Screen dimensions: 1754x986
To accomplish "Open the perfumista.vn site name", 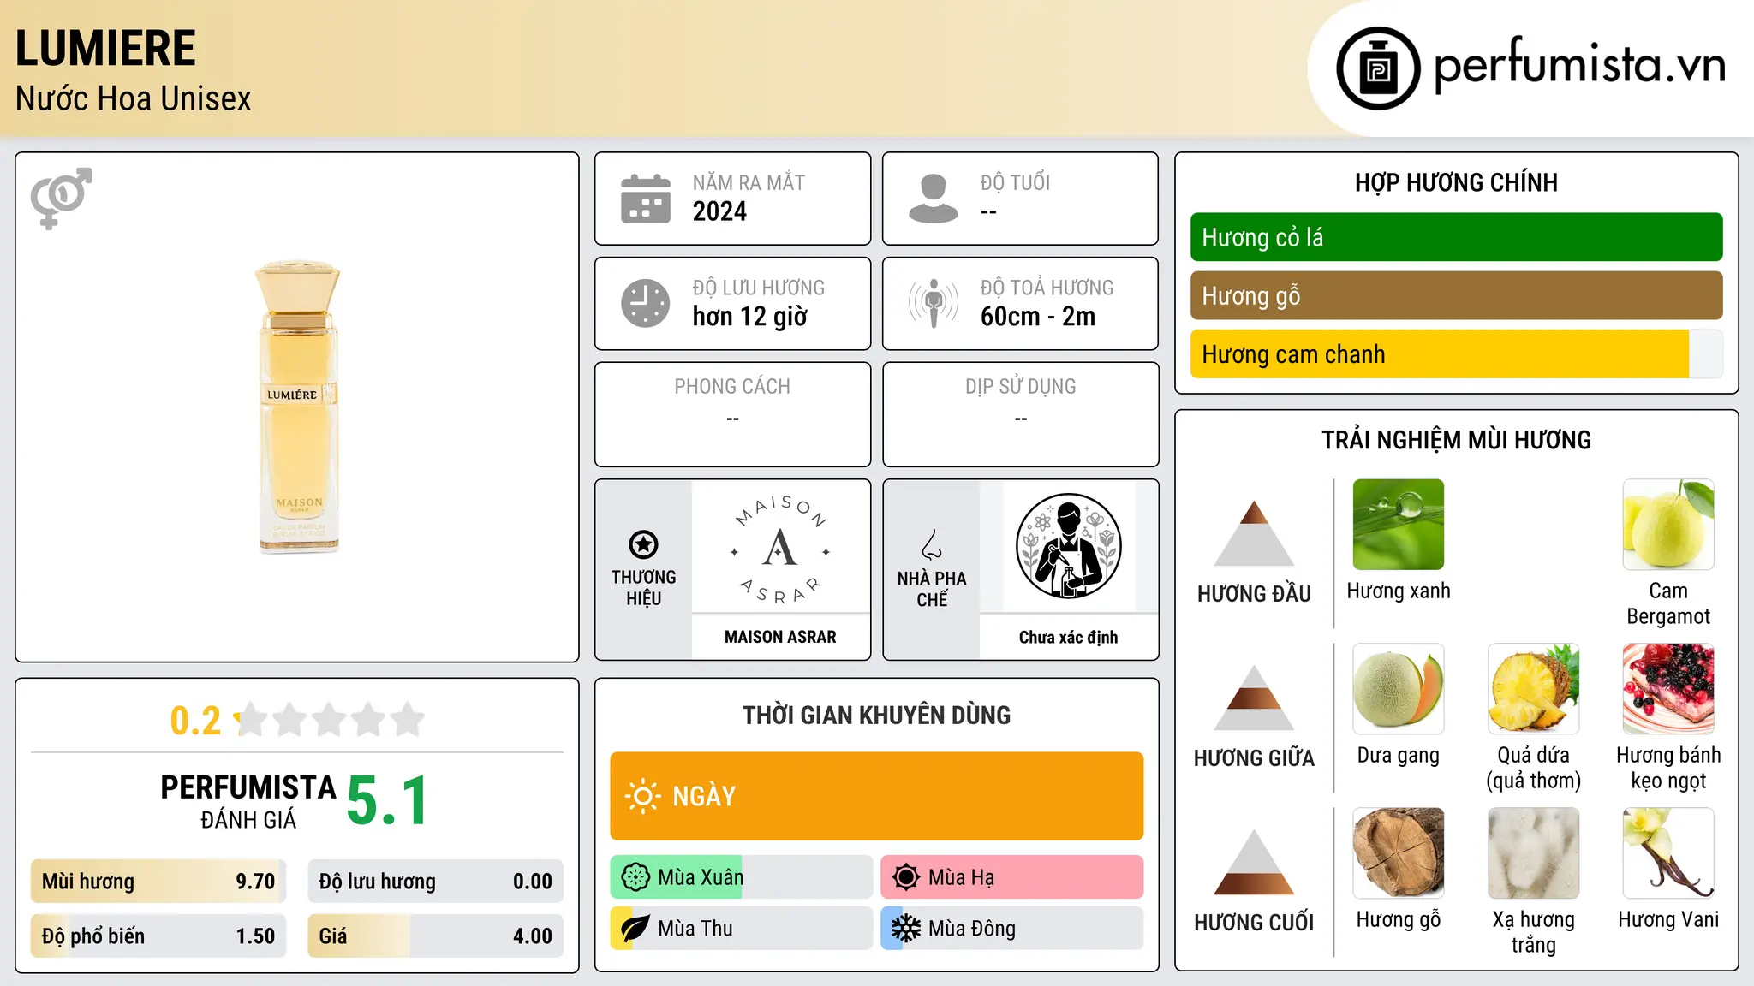I will pos(1579,65).
